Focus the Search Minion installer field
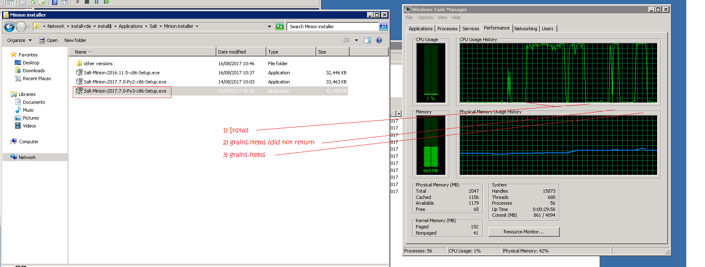The image size is (705, 267). click(x=333, y=27)
